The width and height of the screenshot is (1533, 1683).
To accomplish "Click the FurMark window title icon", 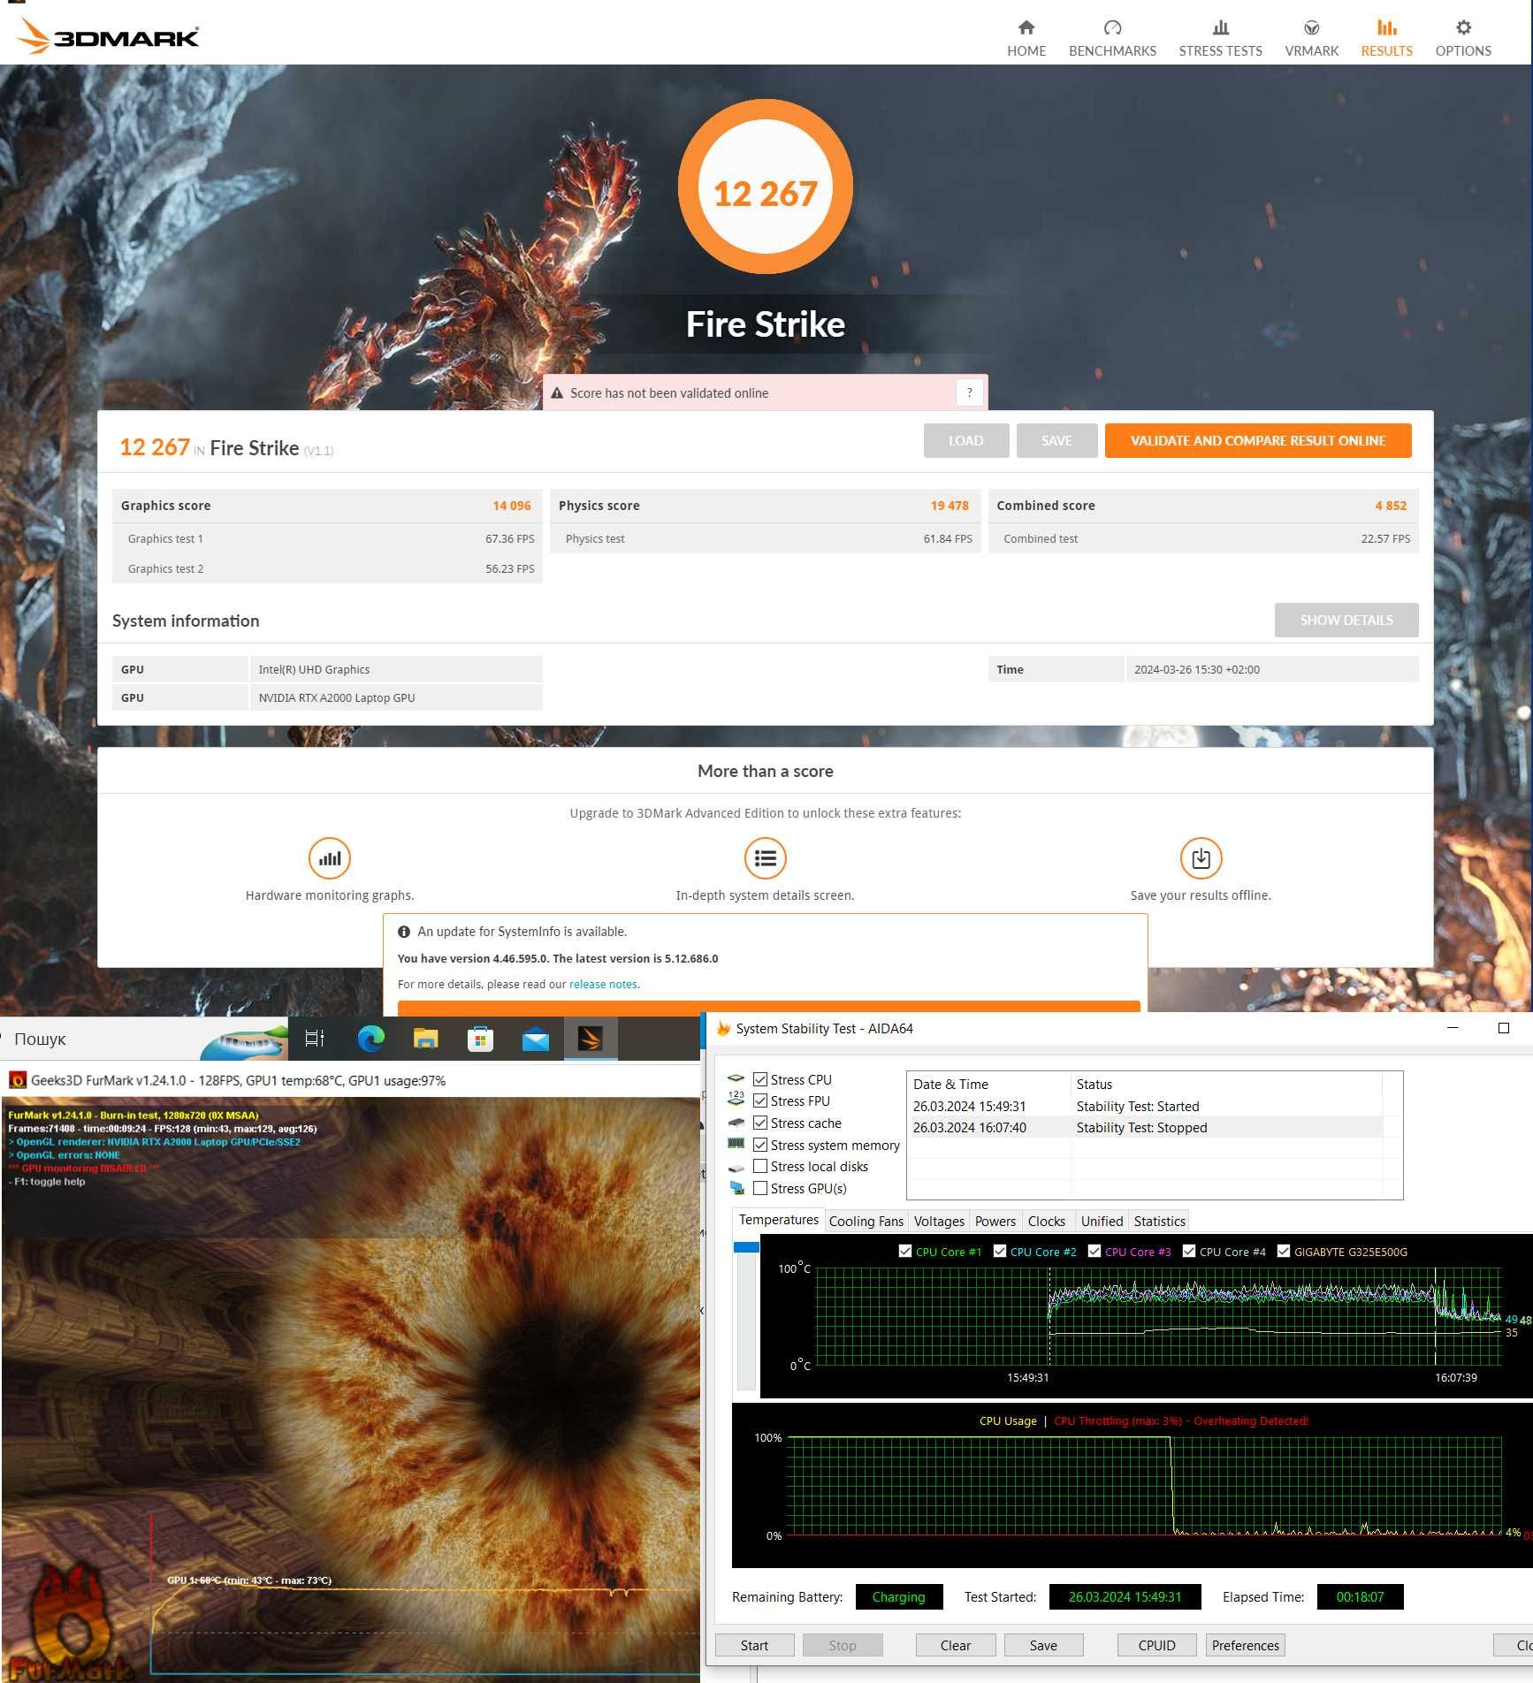I will coord(17,1080).
